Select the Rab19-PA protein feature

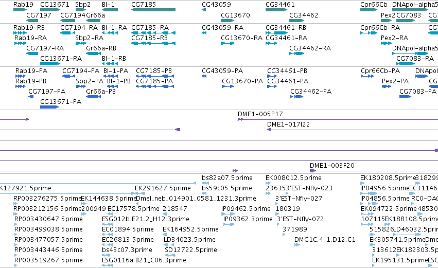pos(21,76)
